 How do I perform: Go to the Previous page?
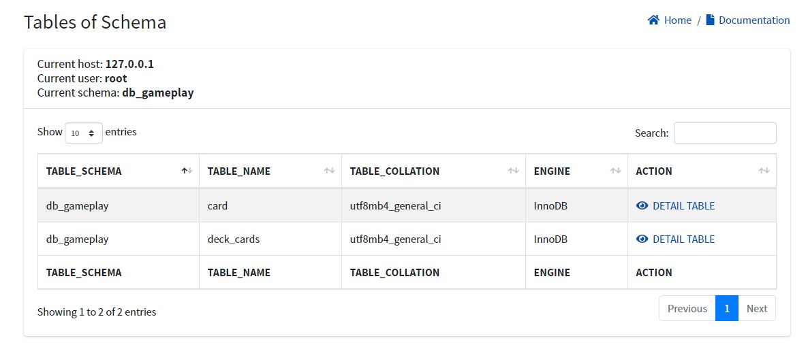coord(687,308)
